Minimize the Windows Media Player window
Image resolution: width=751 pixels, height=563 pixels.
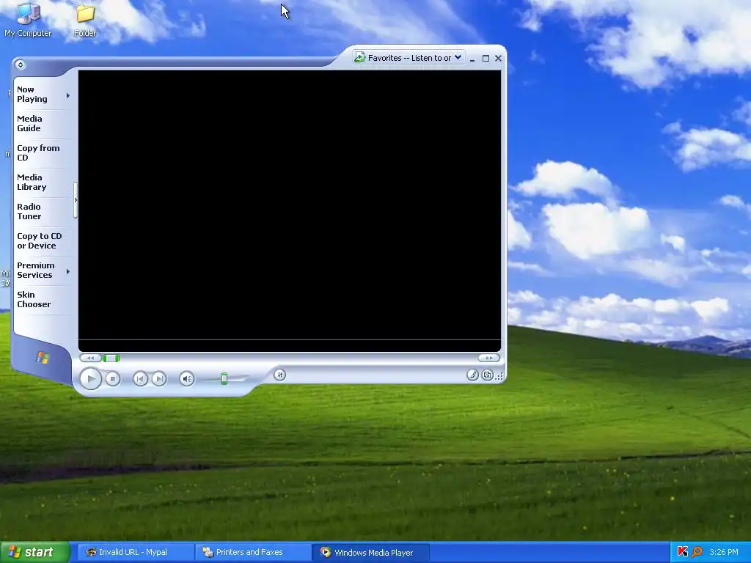tap(472, 59)
